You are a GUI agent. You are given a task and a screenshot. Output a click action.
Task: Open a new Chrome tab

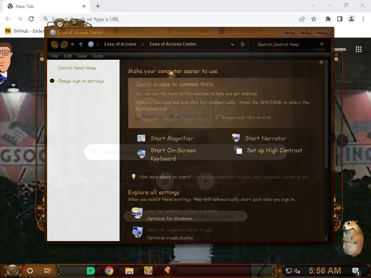pos(98,6)
